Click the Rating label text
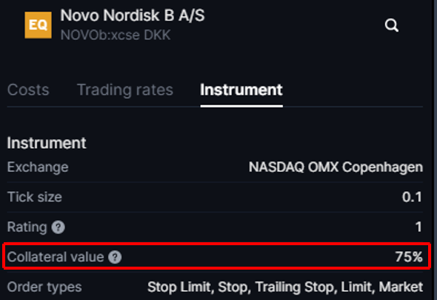The image size is (437, 300). pyautogui.click(x=27, y=227)
